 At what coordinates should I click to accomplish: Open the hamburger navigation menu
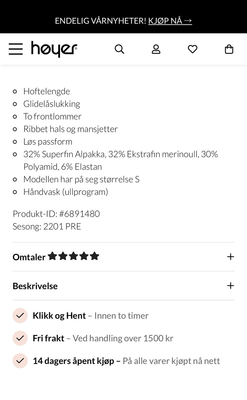pos(16,49)
